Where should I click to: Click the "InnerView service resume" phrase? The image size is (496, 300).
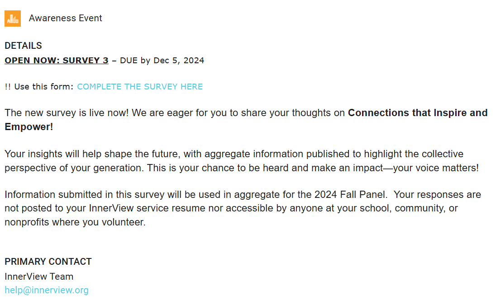click(144, 209)
